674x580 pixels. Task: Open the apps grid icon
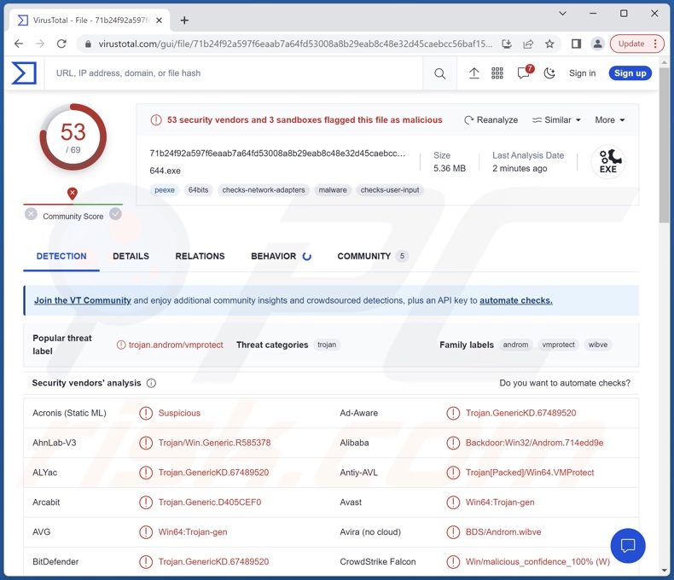[497, 73]
